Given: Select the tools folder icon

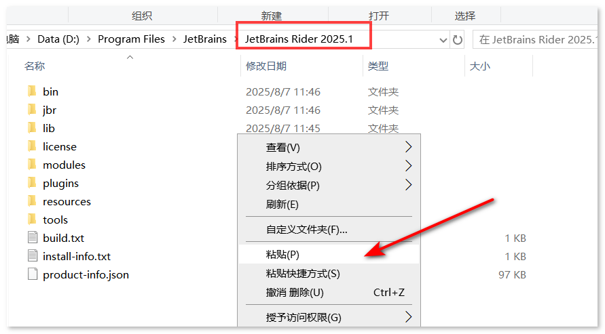Looking at the screenshot, I should 32,220.
